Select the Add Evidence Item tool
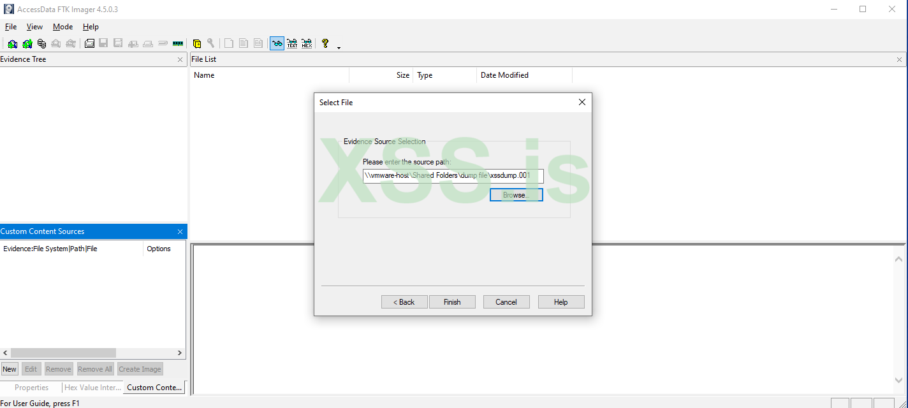The height and width of the screenshot is (408, 908). [x=12, y=43]
